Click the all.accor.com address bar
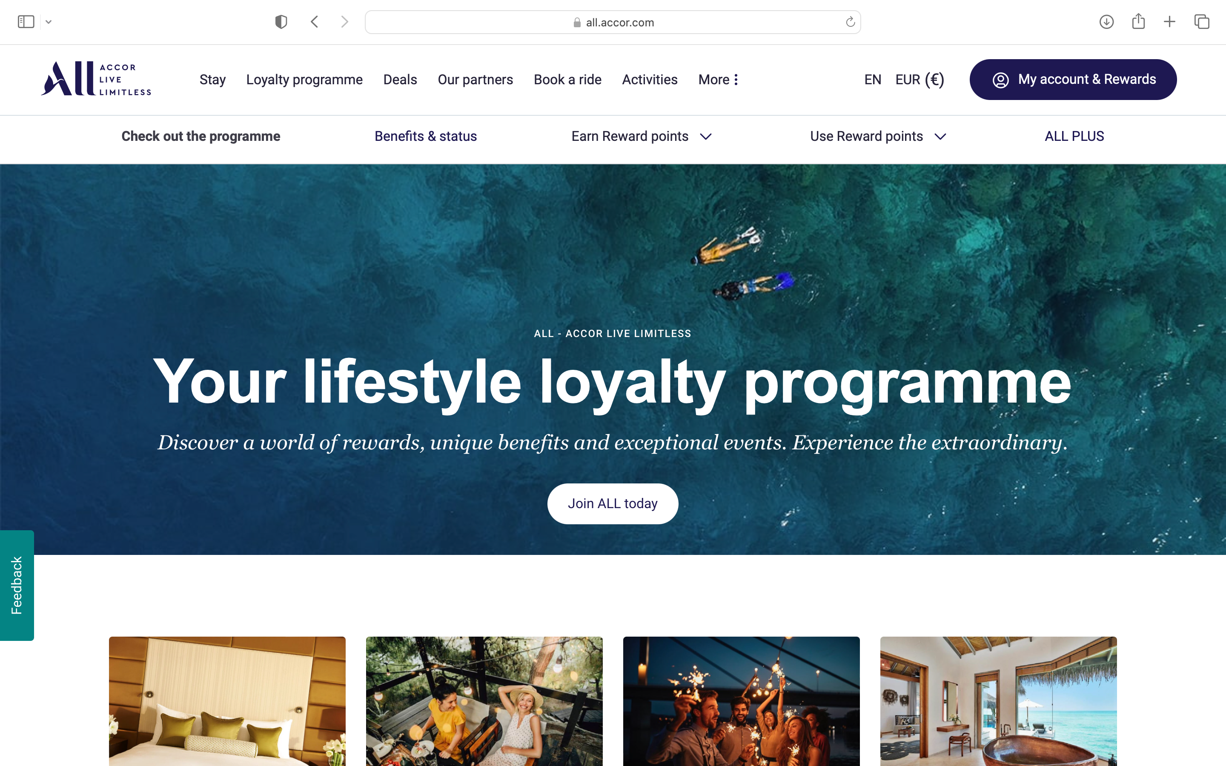1226x766 pixels. click(613, 22)
